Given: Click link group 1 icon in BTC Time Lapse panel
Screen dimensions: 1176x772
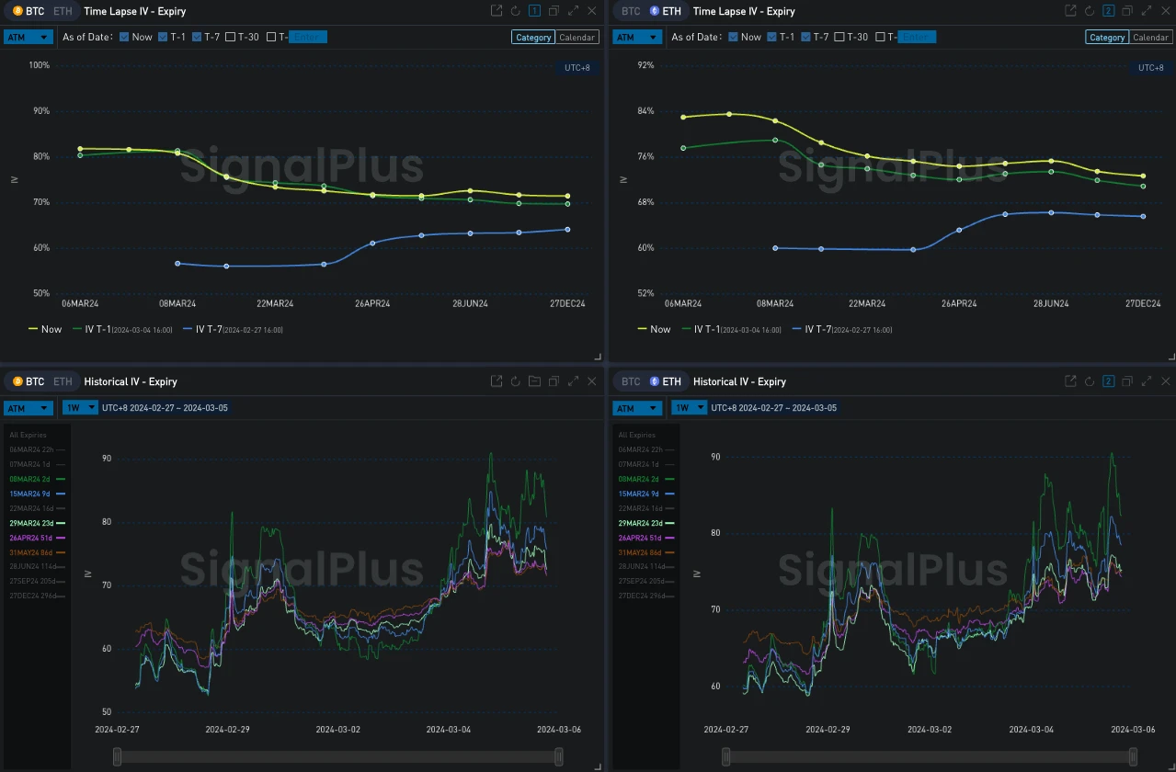Looking at the screenshot, I should pos(534,11).
